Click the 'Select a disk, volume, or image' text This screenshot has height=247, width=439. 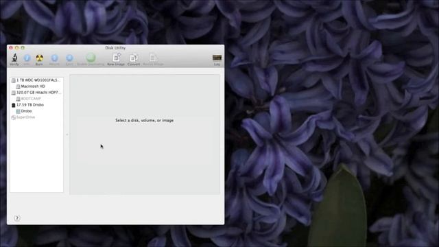[x=145, y=120]
